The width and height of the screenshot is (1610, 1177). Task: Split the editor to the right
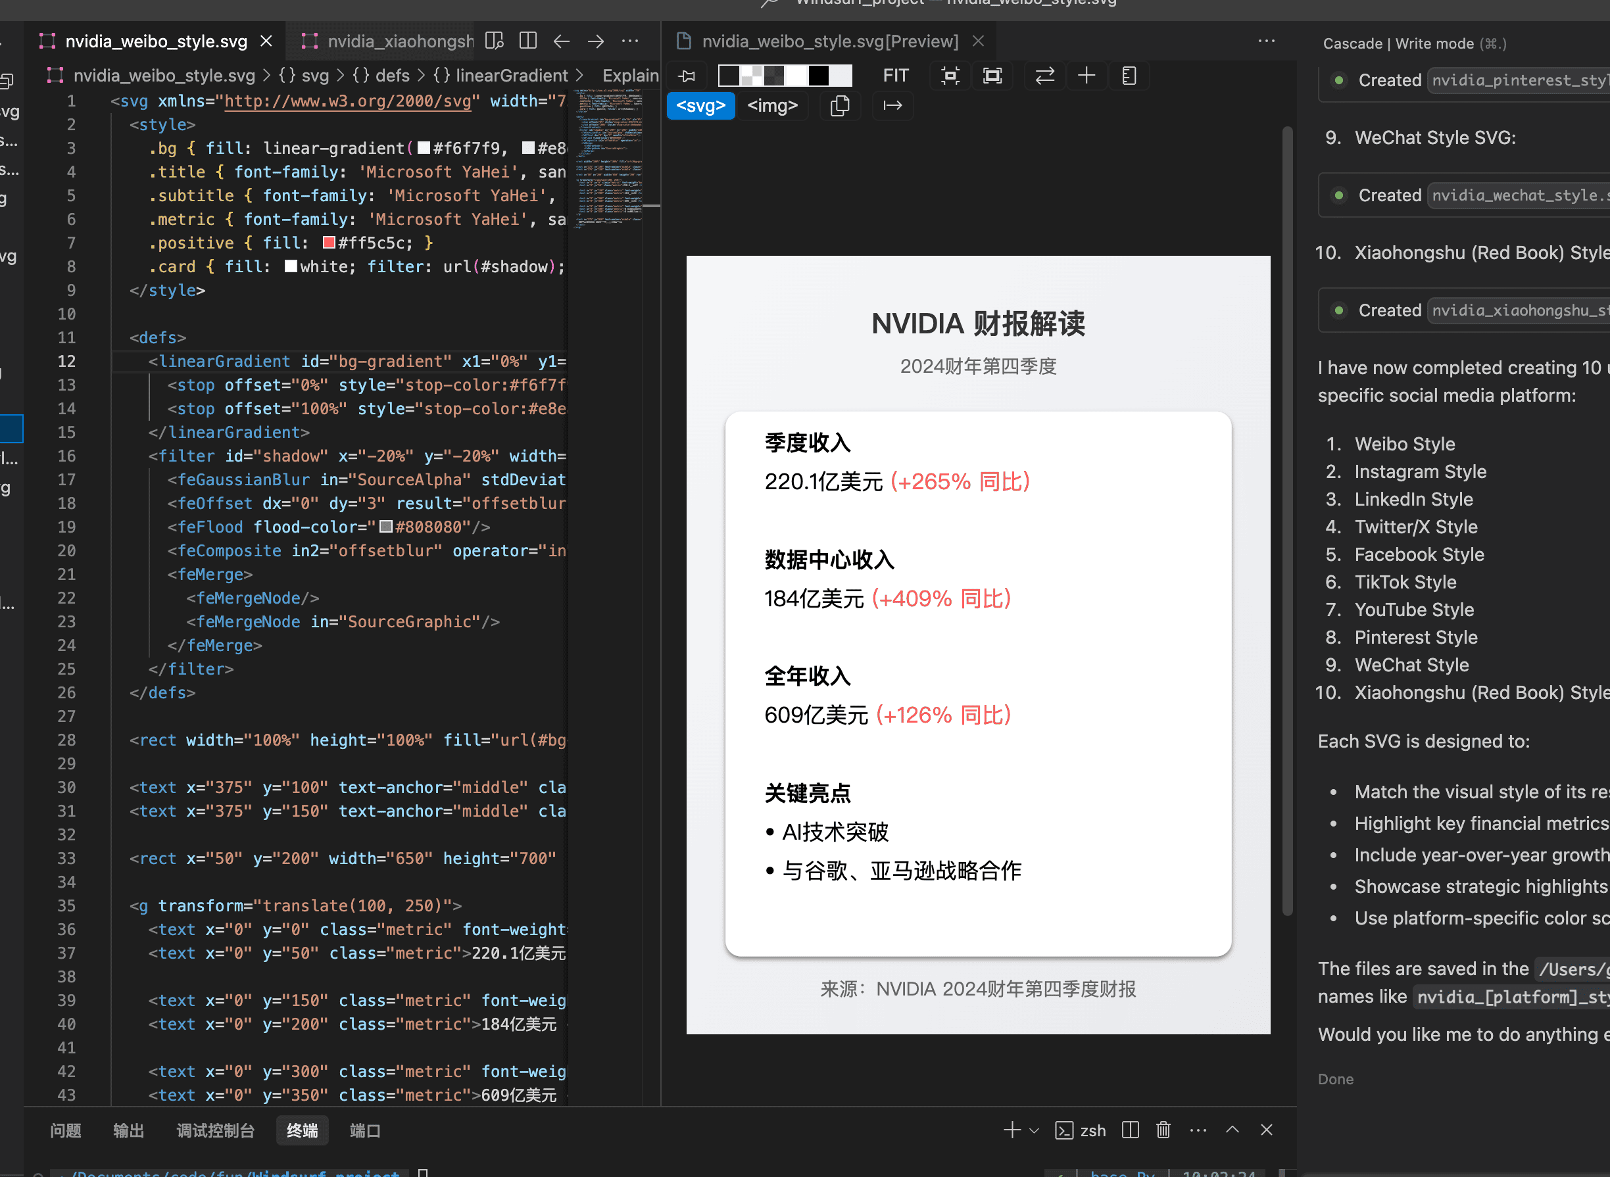click(528, 41)
